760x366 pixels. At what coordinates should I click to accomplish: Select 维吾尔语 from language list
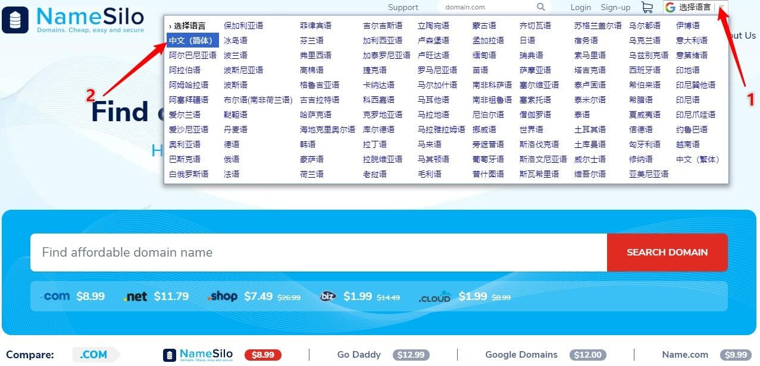click(x=590, y=174)
